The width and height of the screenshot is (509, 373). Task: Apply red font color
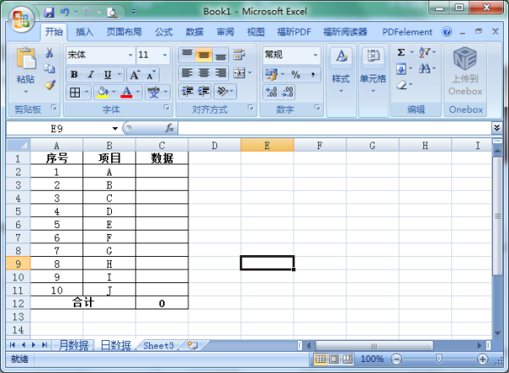(126, 92)
